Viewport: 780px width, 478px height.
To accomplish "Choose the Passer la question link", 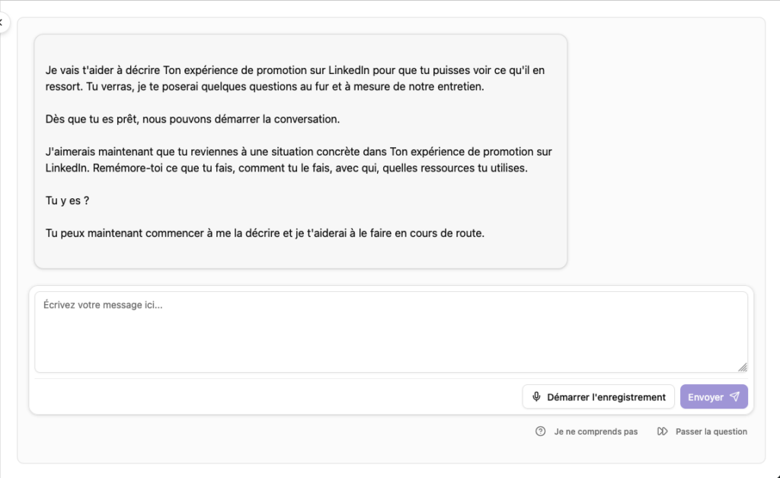I will coord(711,431).
